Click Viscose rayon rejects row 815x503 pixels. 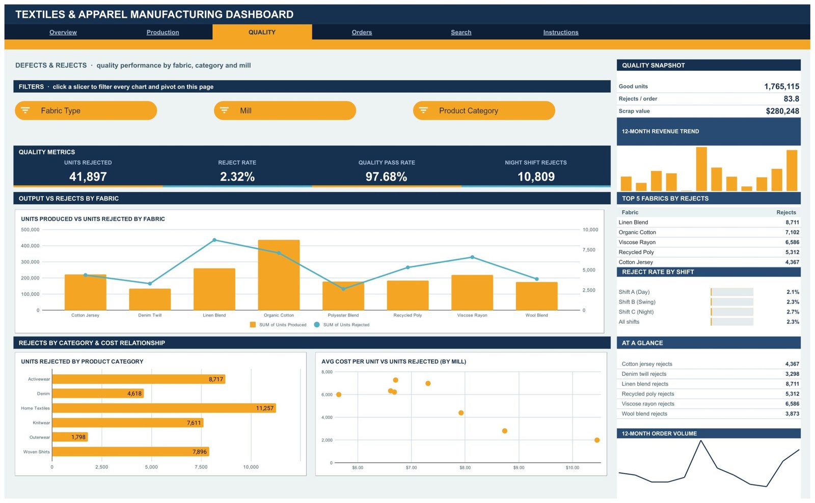(x=709, y=404)
